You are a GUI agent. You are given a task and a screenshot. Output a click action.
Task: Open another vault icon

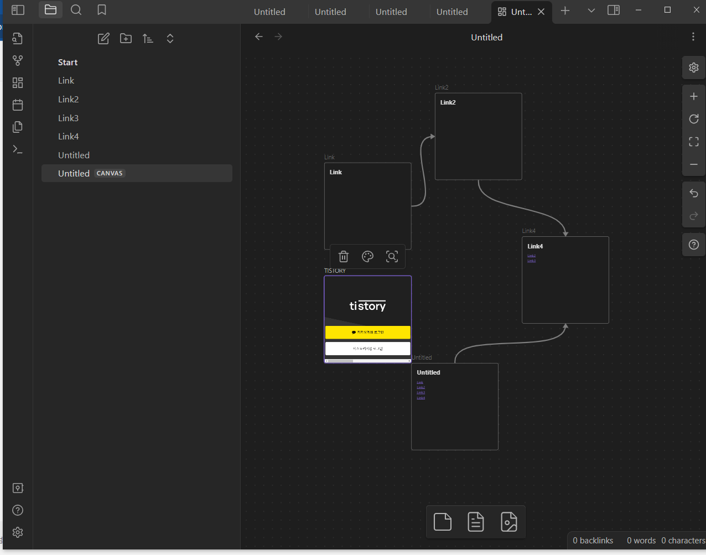(18, 488)
